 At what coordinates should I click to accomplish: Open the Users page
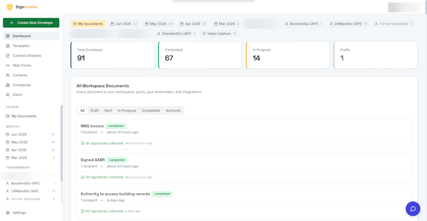(31, 95)
